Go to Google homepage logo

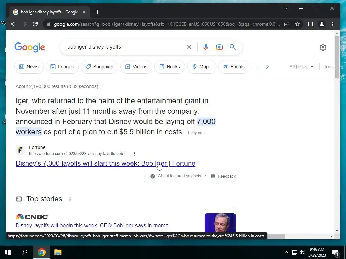30,47
